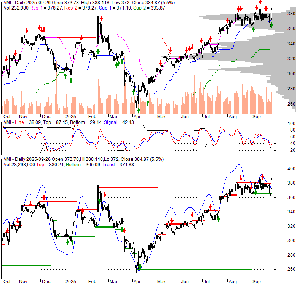
Task: Click the 'May' label on bottom chart time axis
Action: coord(161,282)
